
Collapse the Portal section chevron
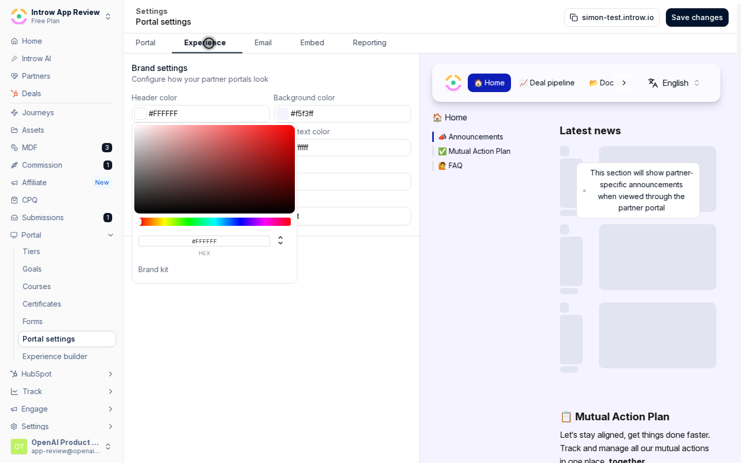point(111,235)
